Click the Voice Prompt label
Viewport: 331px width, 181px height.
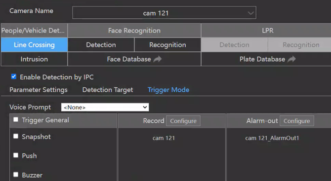(x=30, y=107)
